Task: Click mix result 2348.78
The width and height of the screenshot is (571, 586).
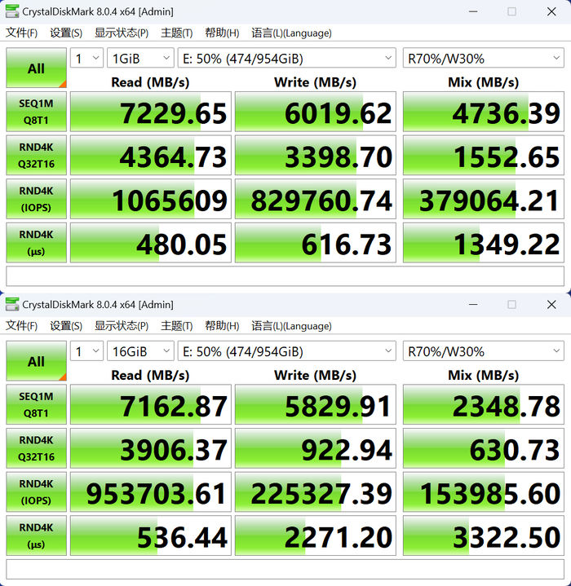Action: tap(484, 404)
